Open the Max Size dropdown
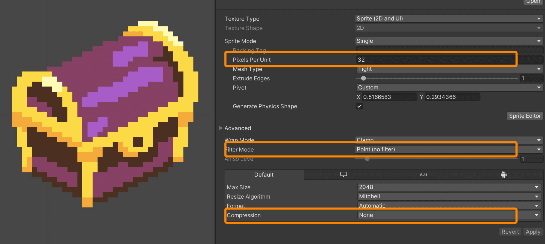The image size is (545, 244). click(449, 187)
